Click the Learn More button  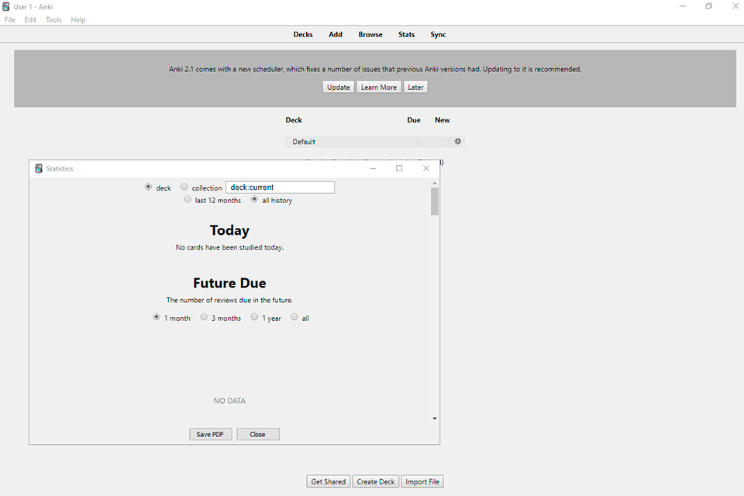[x=379, y=88]
